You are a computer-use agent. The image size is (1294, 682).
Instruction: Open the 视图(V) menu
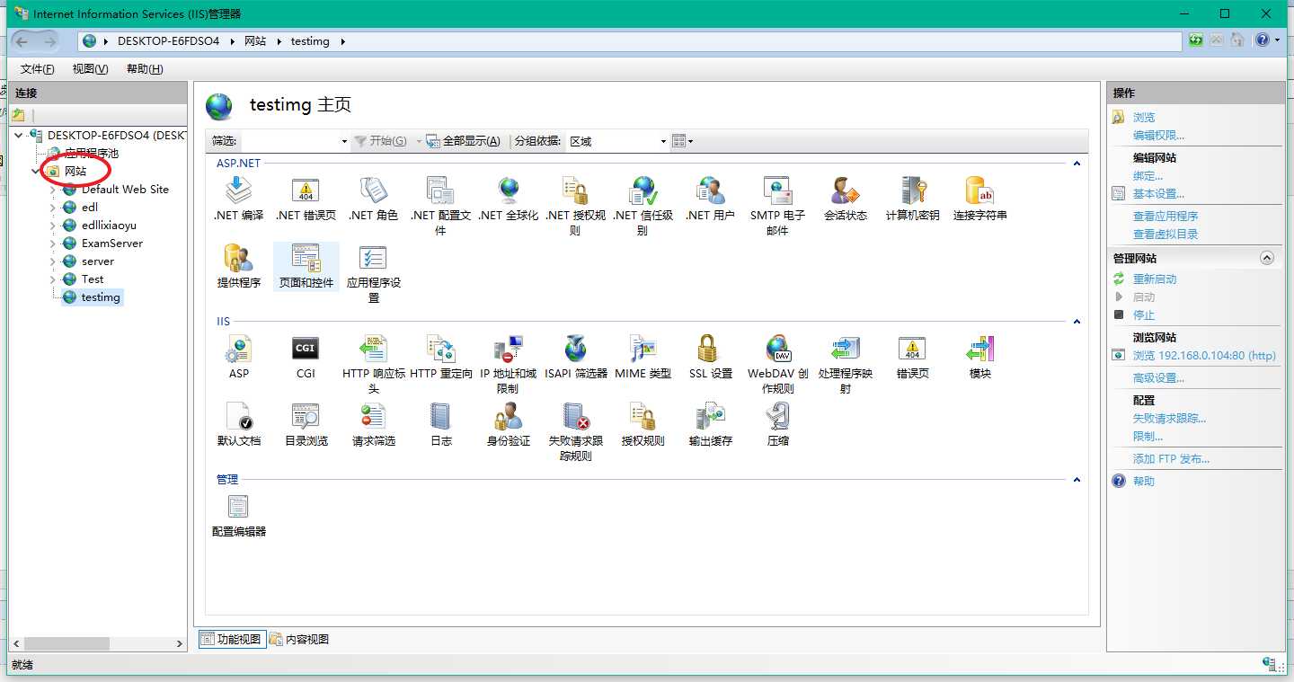point(91,69)
